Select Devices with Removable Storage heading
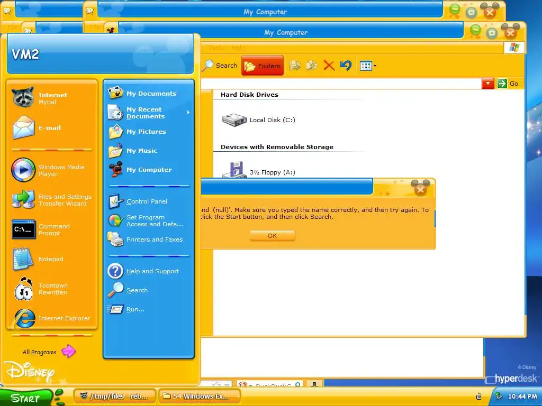The image size is (542, 406). 277,147
